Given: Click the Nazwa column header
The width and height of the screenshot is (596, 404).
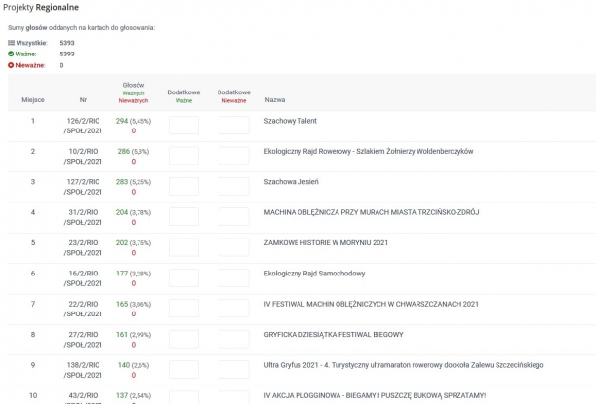Looking at the screenshot, I should [x=275, y=99].
